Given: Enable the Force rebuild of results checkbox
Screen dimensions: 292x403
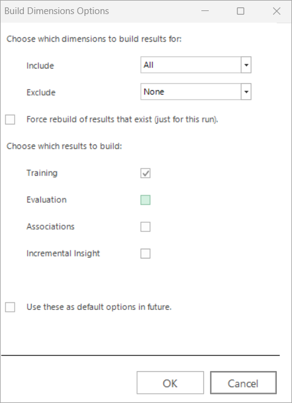Looking at the screenshot, I should 10,119.
